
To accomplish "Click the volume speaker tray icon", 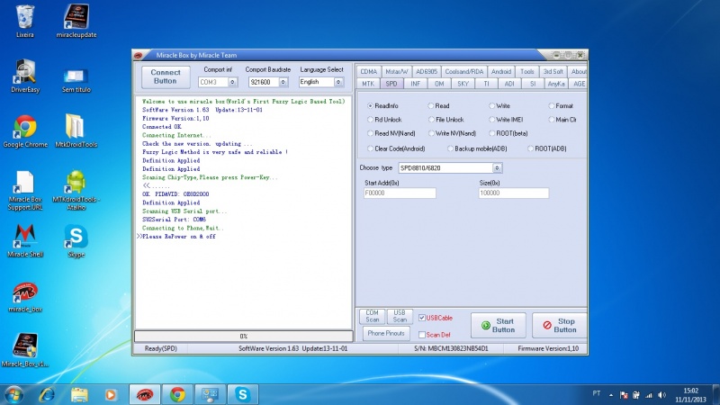I will (x=661, y=395).
